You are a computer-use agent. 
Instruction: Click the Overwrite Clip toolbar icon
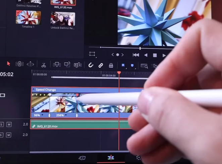pos(67,64)
